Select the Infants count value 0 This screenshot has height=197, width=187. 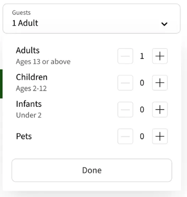click(x=142, y=110)
